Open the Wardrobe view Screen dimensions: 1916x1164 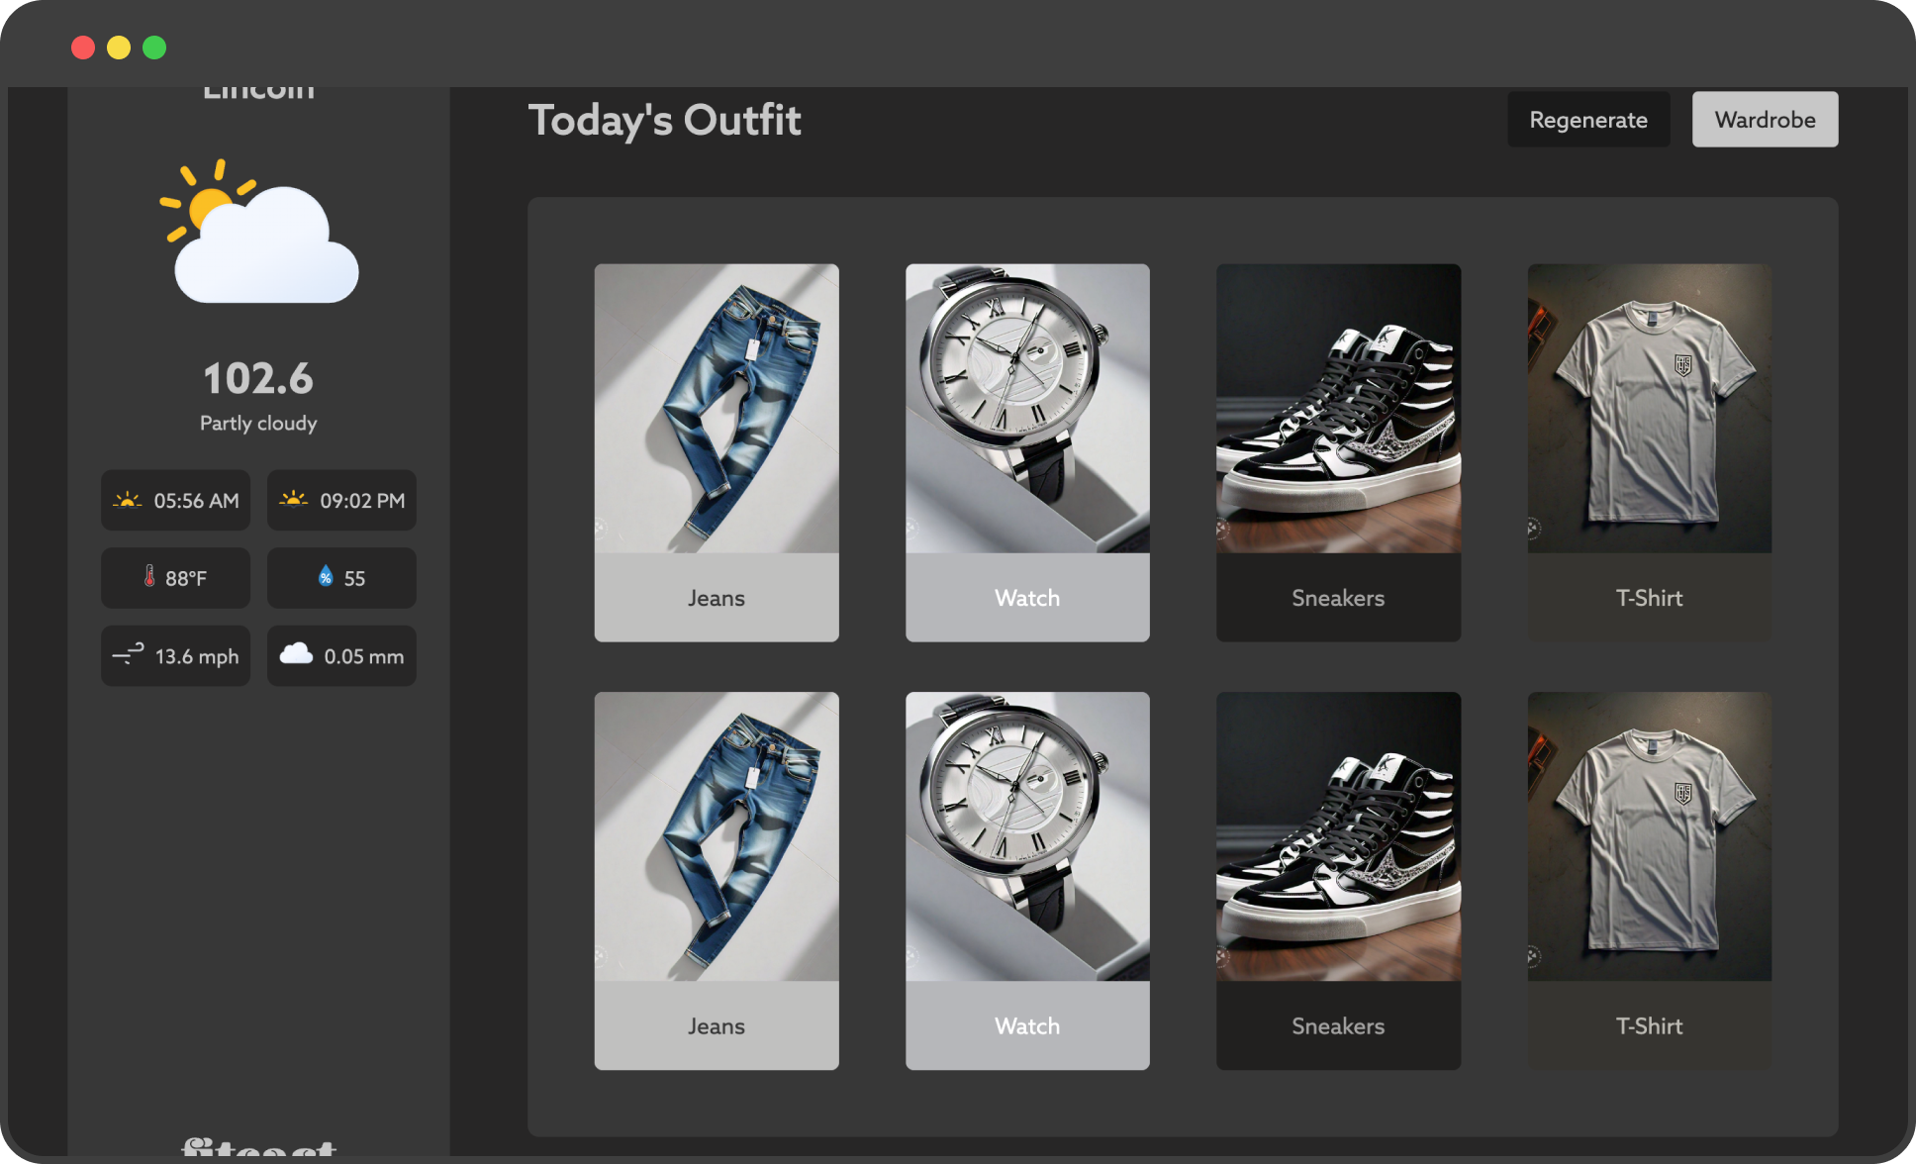[1765, 120]
